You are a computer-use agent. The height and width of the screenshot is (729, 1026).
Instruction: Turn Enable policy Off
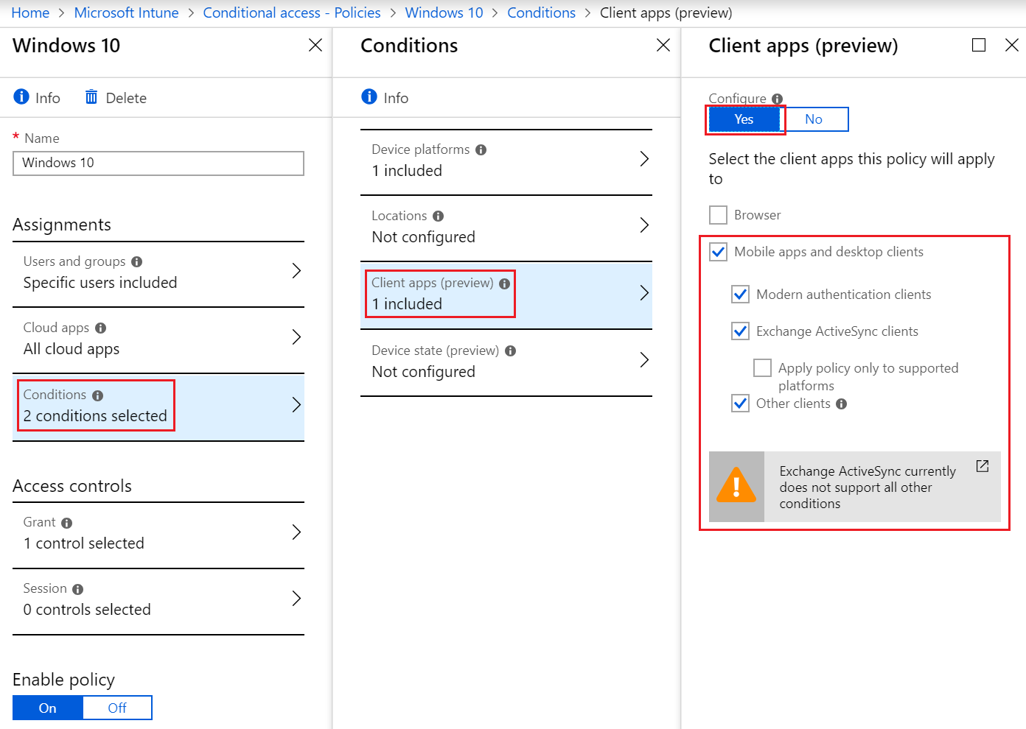[x=117, y=708]
